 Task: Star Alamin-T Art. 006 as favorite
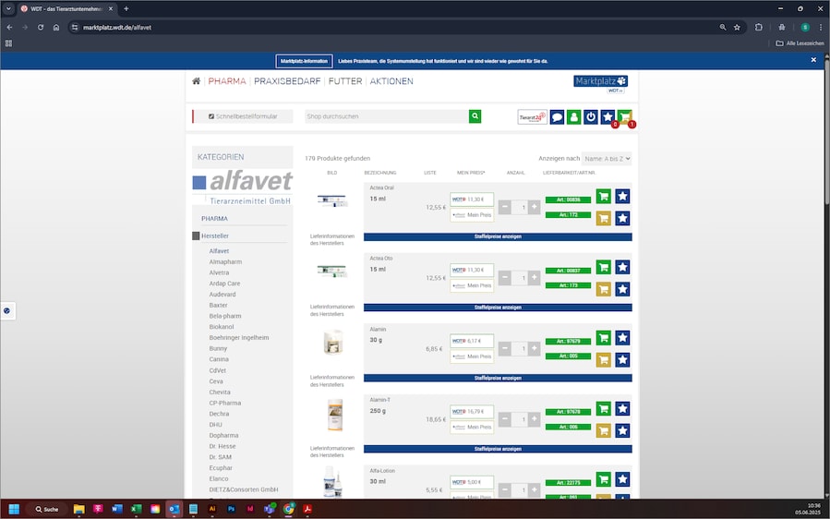pyautogui.click(x=622, y=430)
